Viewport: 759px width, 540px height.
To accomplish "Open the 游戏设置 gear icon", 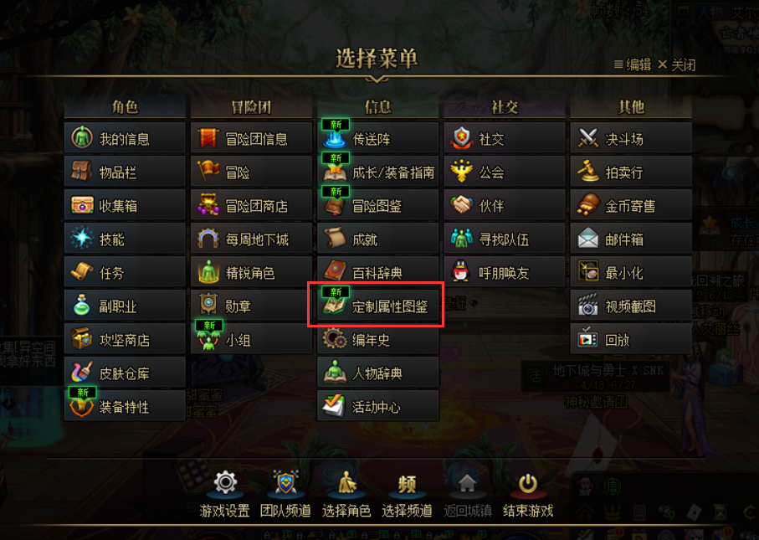I will click(x=225, y=482).
